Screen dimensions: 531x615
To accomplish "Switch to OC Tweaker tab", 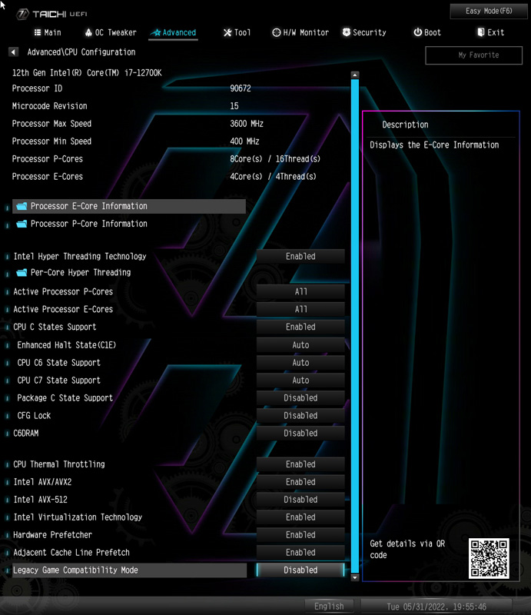I will pos(111,32).
